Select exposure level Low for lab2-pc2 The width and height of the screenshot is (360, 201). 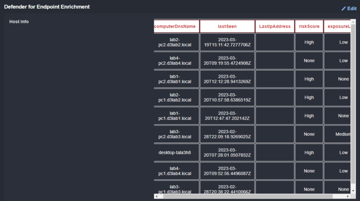click(337, 42)
